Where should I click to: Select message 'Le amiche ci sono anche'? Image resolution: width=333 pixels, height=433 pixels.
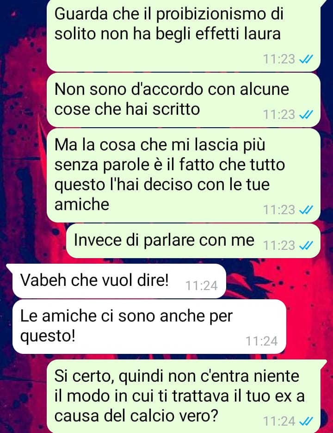(x=149, y=327)
